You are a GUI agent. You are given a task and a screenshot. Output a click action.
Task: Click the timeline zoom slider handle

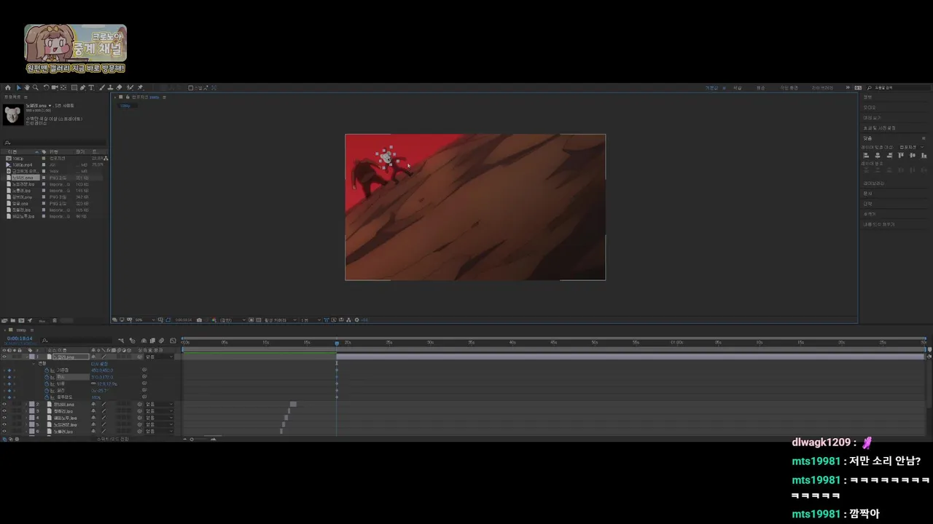(x=192, y=439)
